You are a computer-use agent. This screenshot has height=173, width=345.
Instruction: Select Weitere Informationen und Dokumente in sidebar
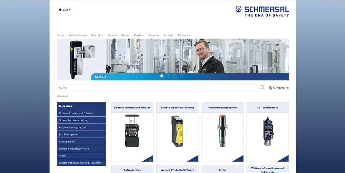click(x=81, y=163)
